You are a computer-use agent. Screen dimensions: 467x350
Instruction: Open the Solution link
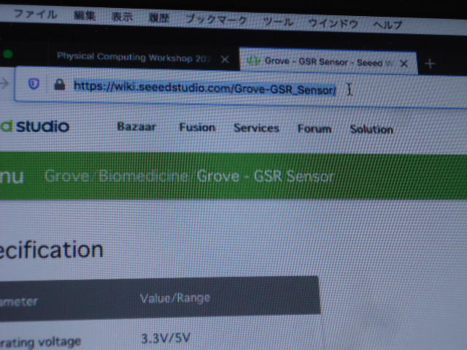[371, 129]
